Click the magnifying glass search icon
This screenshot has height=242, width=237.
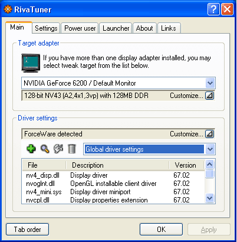(x=45, y=149)
